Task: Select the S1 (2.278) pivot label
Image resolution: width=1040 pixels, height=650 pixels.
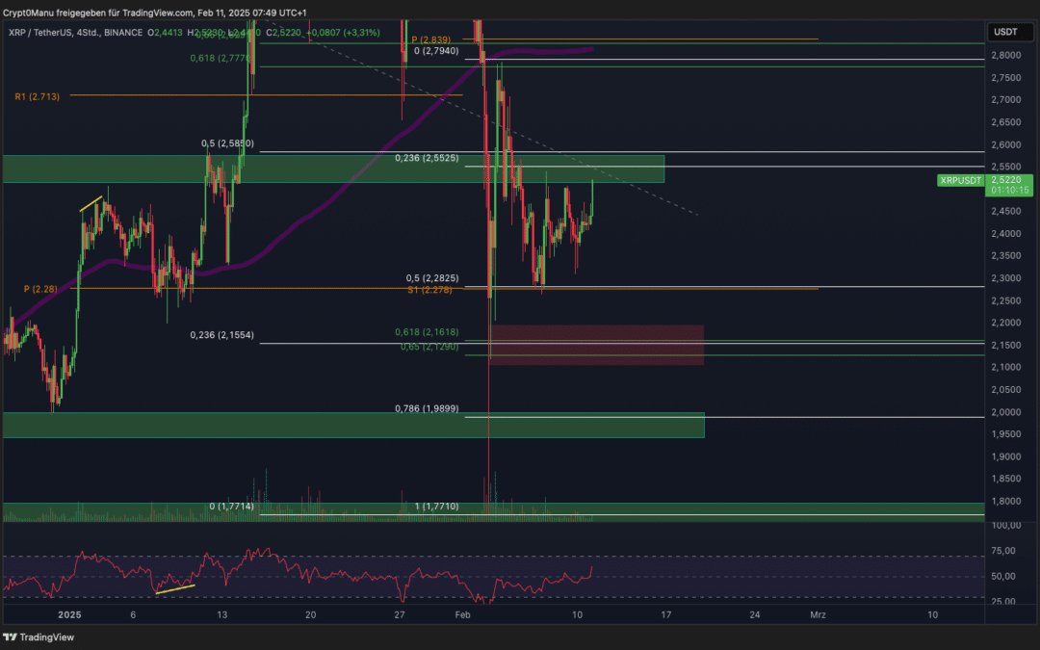Action: [x=429, y=290]
